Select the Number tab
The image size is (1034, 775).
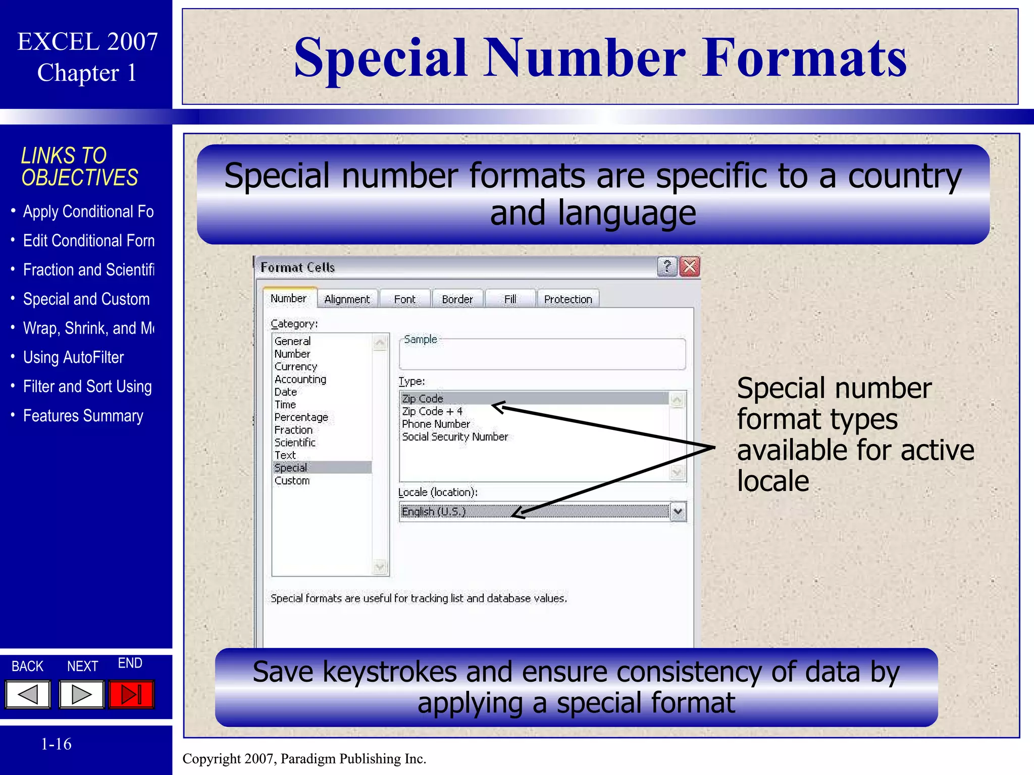click(289, 298)
